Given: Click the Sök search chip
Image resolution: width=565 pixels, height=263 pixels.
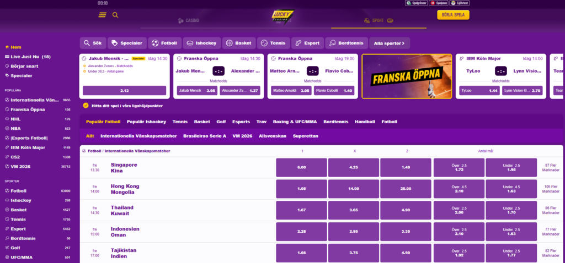Looking at the screenshot, I should point(93,43).
